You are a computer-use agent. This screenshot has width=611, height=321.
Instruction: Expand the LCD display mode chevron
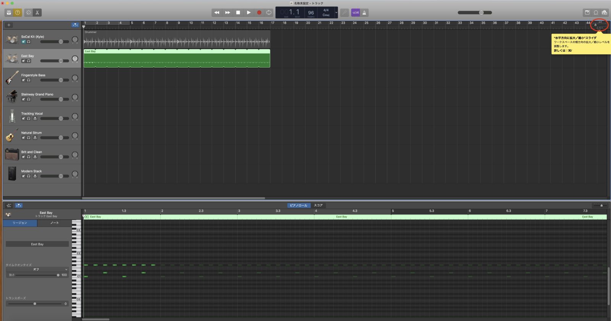(x=336, y=13)
